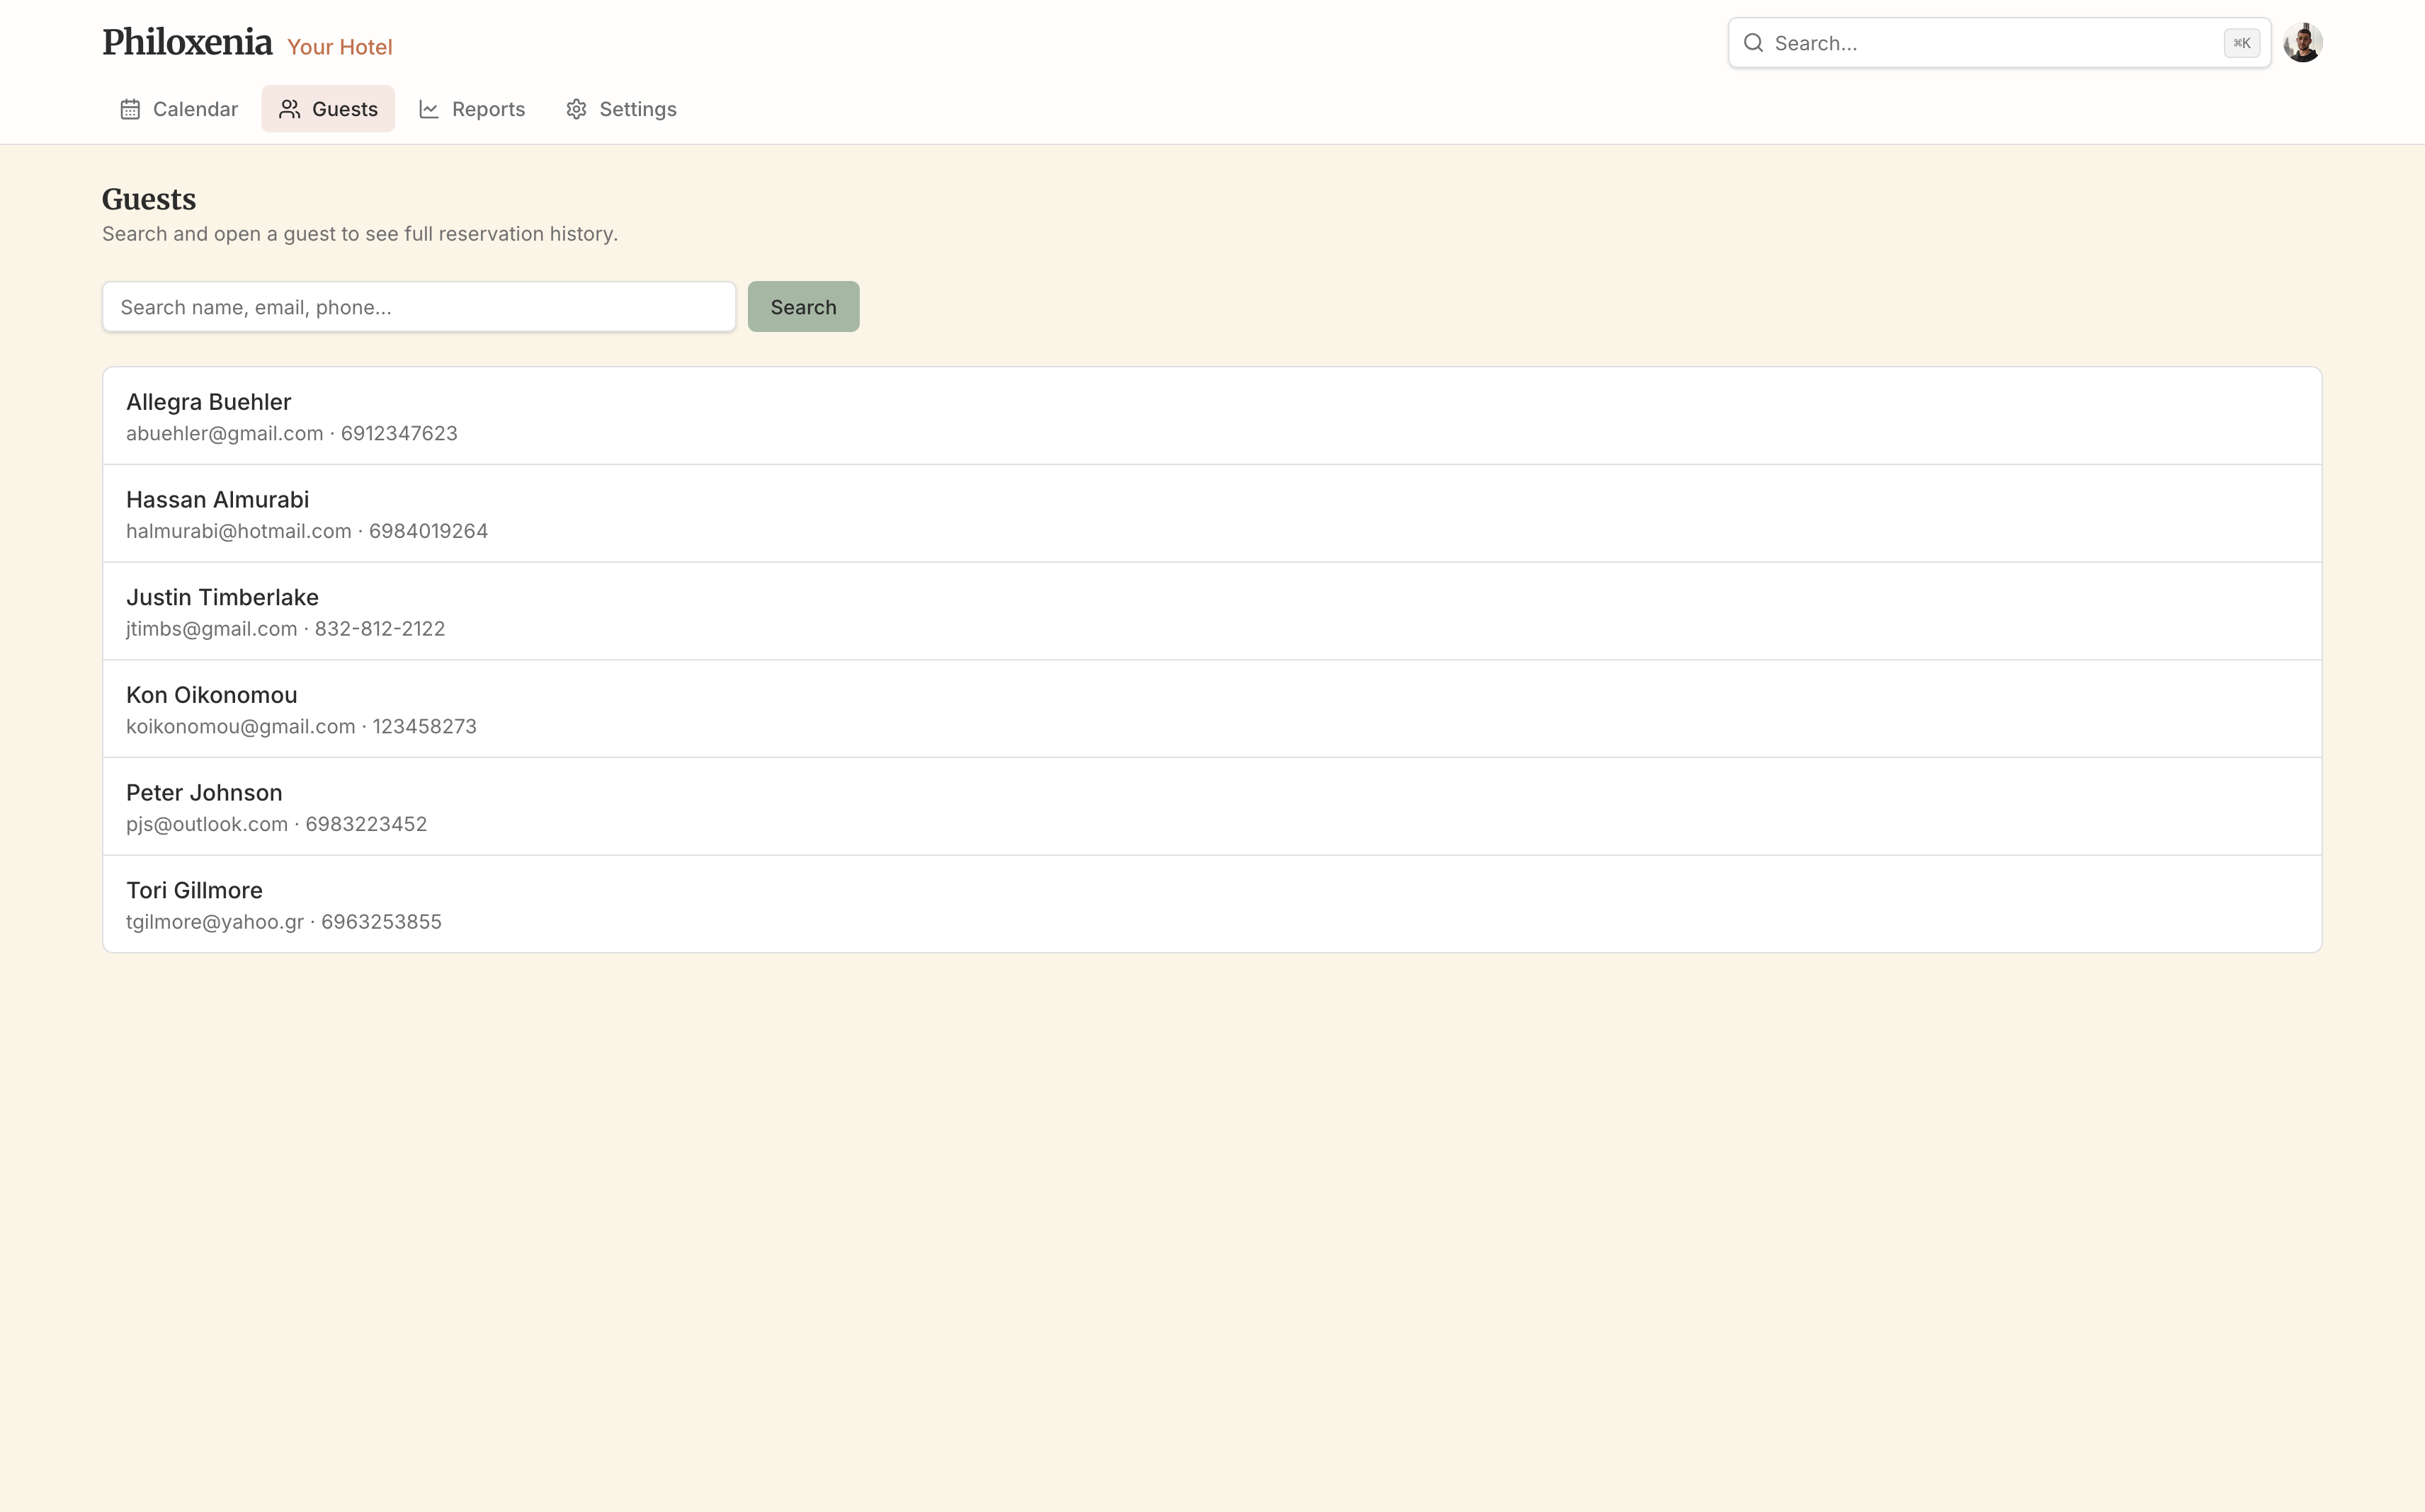Screen dimensions: 2425x1512
Task: Click the reservation history subtitle text
Action: [x=360, y=234]
